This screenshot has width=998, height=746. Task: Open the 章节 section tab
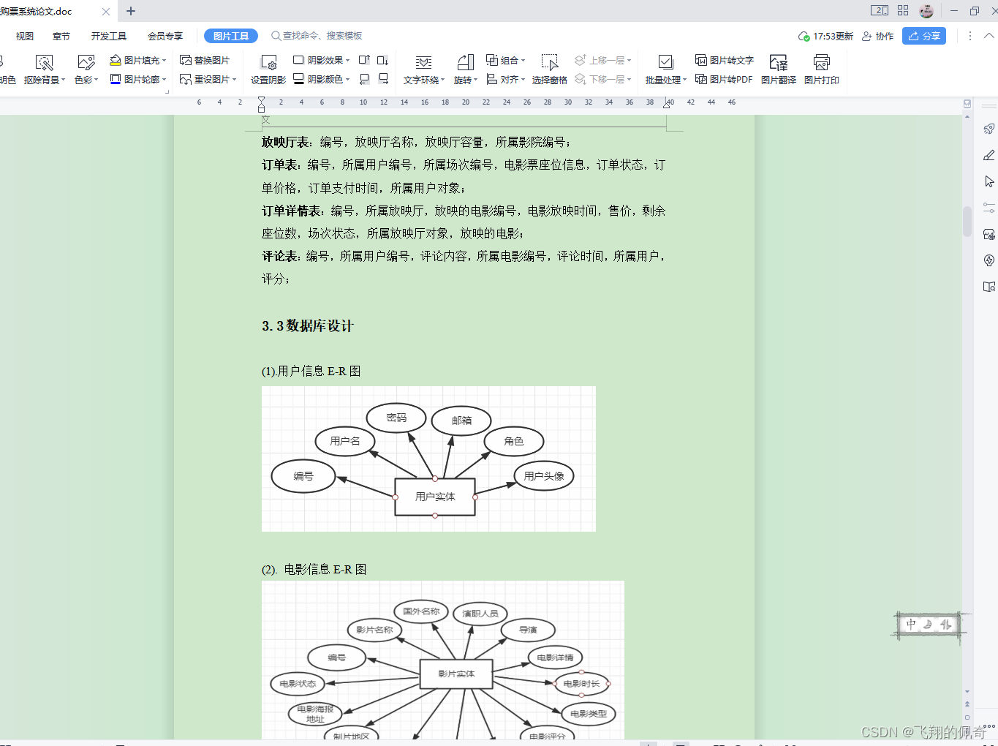tap(61, 36)
